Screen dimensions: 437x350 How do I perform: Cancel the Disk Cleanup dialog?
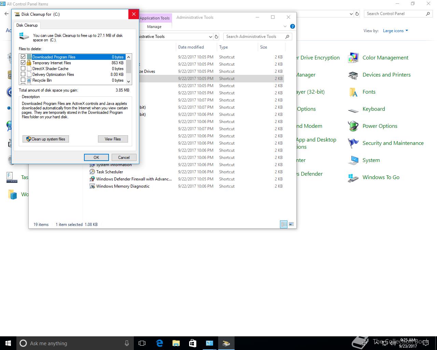point(124,158)
